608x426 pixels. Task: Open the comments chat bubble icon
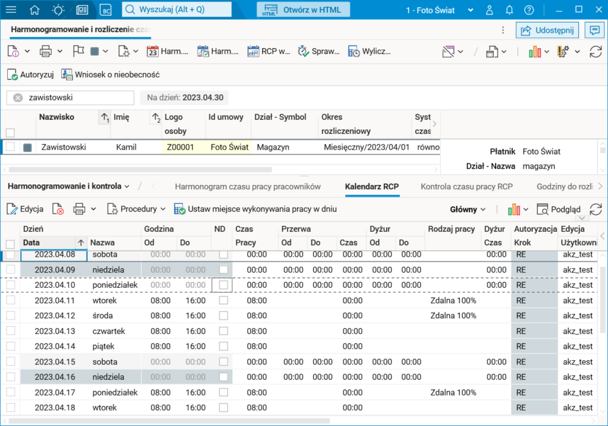(x=593, y=30)
